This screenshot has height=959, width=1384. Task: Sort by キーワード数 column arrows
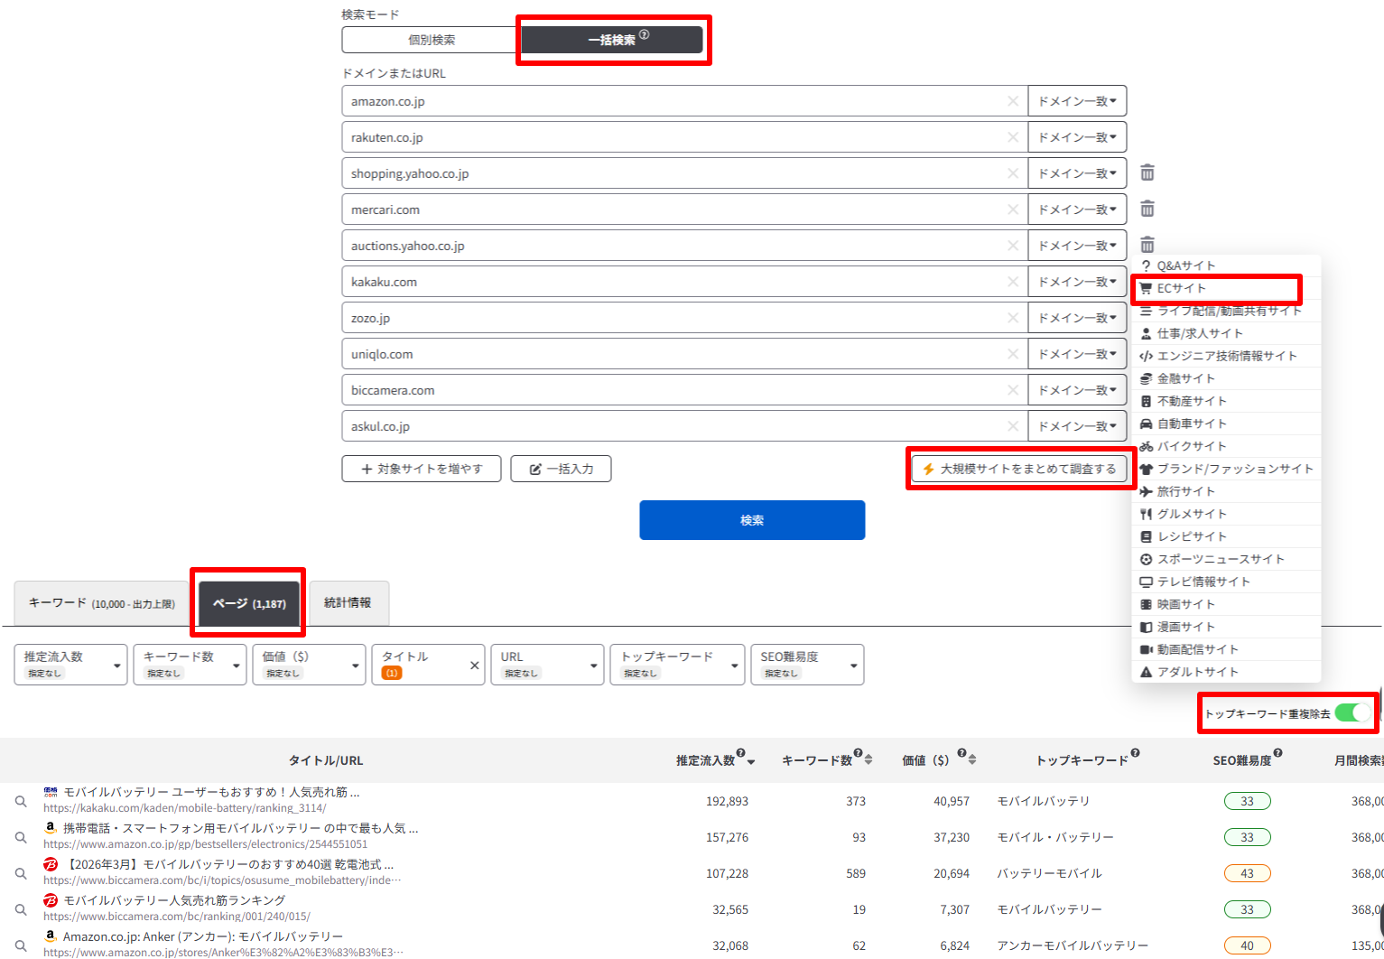coord(868,760)
